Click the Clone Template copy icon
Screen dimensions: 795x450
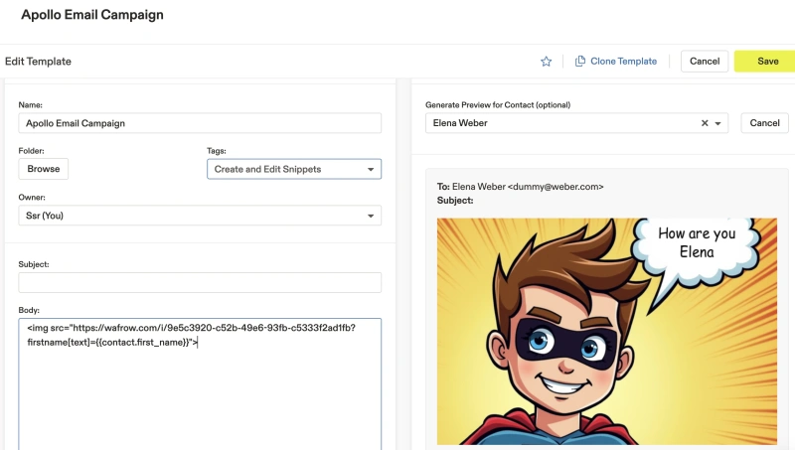click(580, 62)
